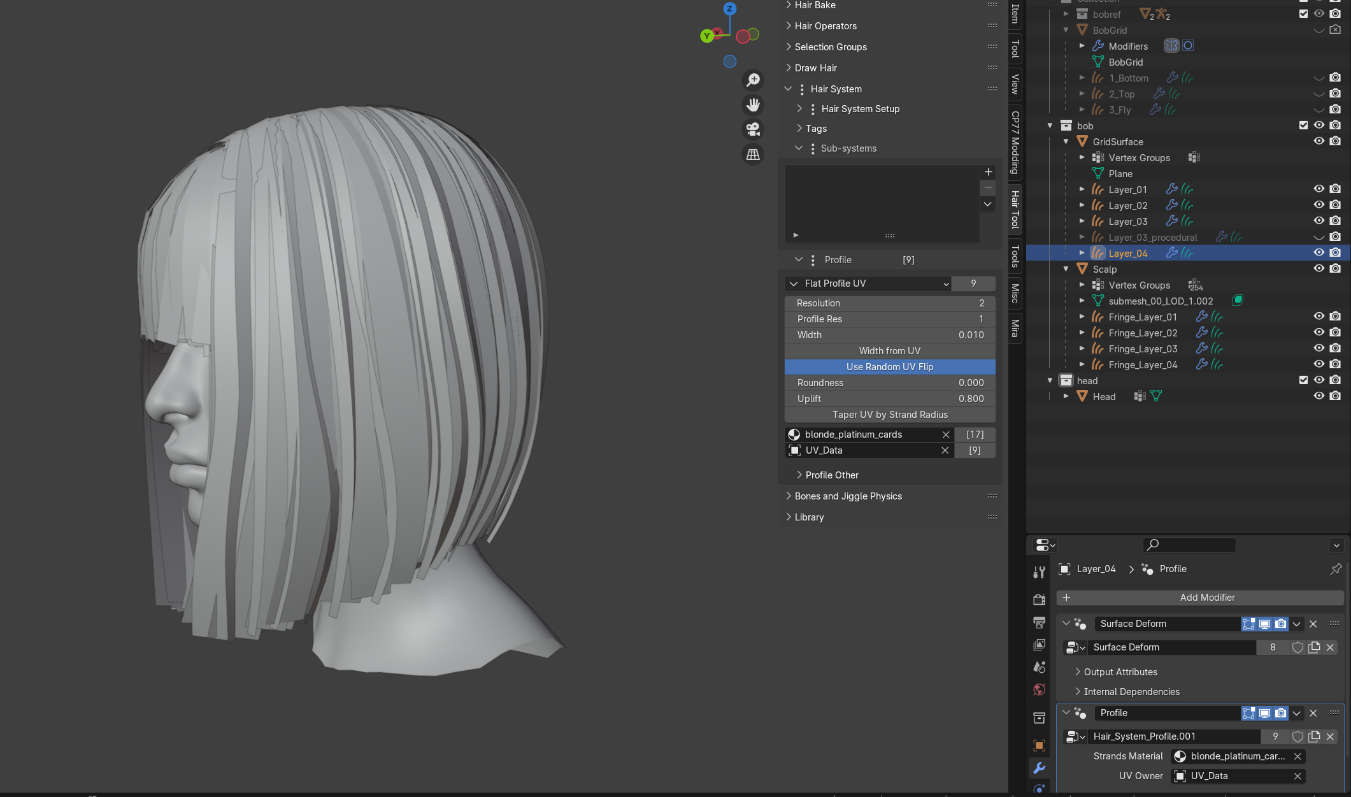The height and width of the screenshot is (797, 1351).
Task: Disable Fringe_Layer_02 in renders
Action: [x=1335, y=333]
